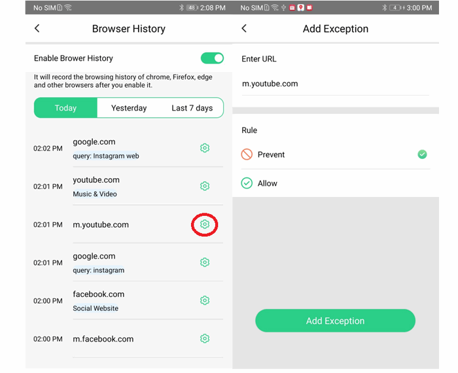Tap USB icon in right status bar
Image resolution: width=458 pixels, height=373 pixels.
(283, 8)
